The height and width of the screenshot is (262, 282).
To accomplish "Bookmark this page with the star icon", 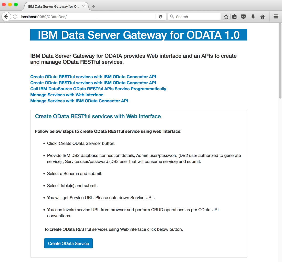I will click(x=226, y=17).
